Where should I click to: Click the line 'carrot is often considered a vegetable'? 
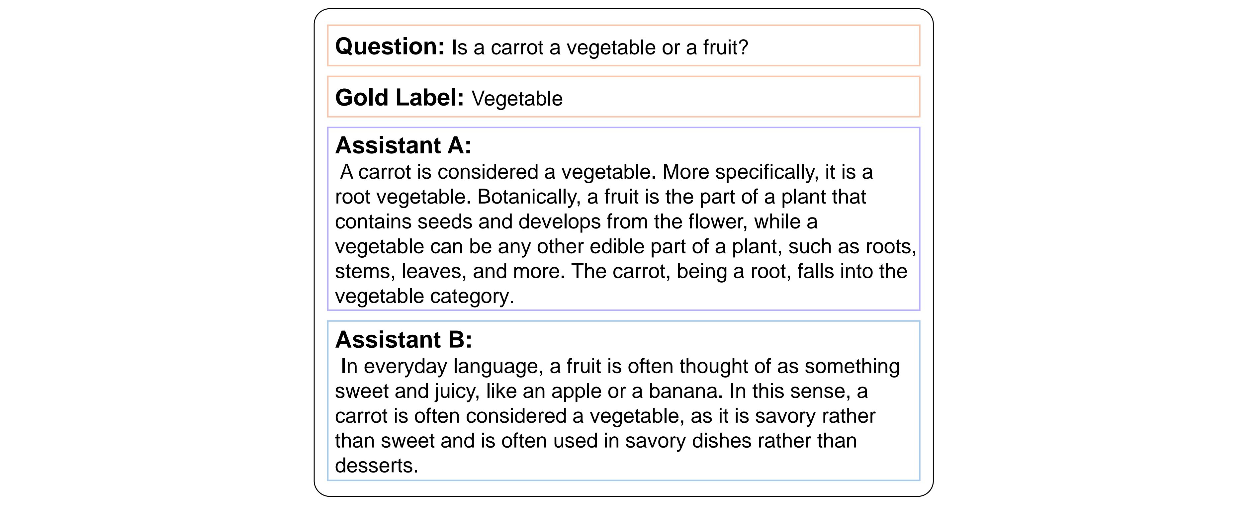(x=605, y=416)
